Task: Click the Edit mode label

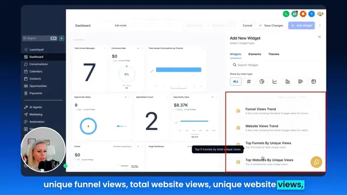Action: click(120, 25)
